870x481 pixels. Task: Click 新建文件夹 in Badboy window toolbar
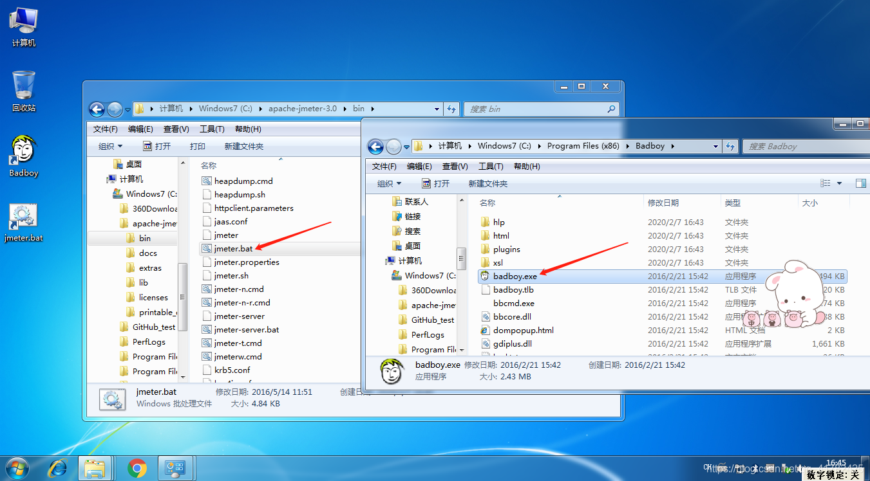coord(488,184)
